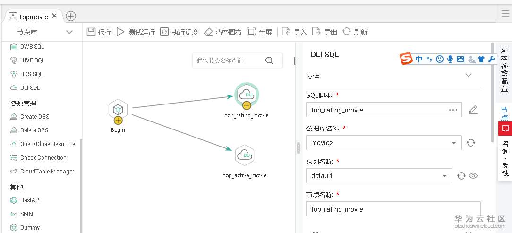Open the Sogou account (person) icon
The width and height of the screenshot is (512, 233).
coord(471,59)
